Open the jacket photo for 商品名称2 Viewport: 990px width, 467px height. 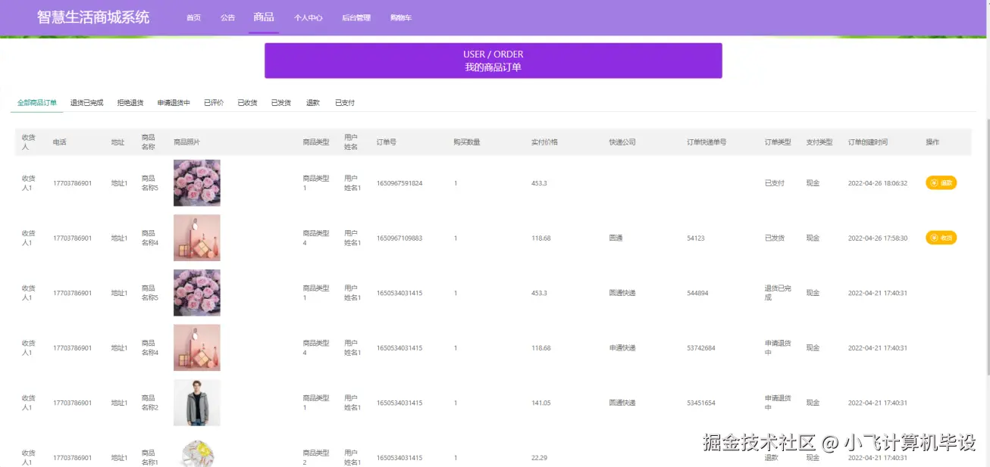pos(197,403)
